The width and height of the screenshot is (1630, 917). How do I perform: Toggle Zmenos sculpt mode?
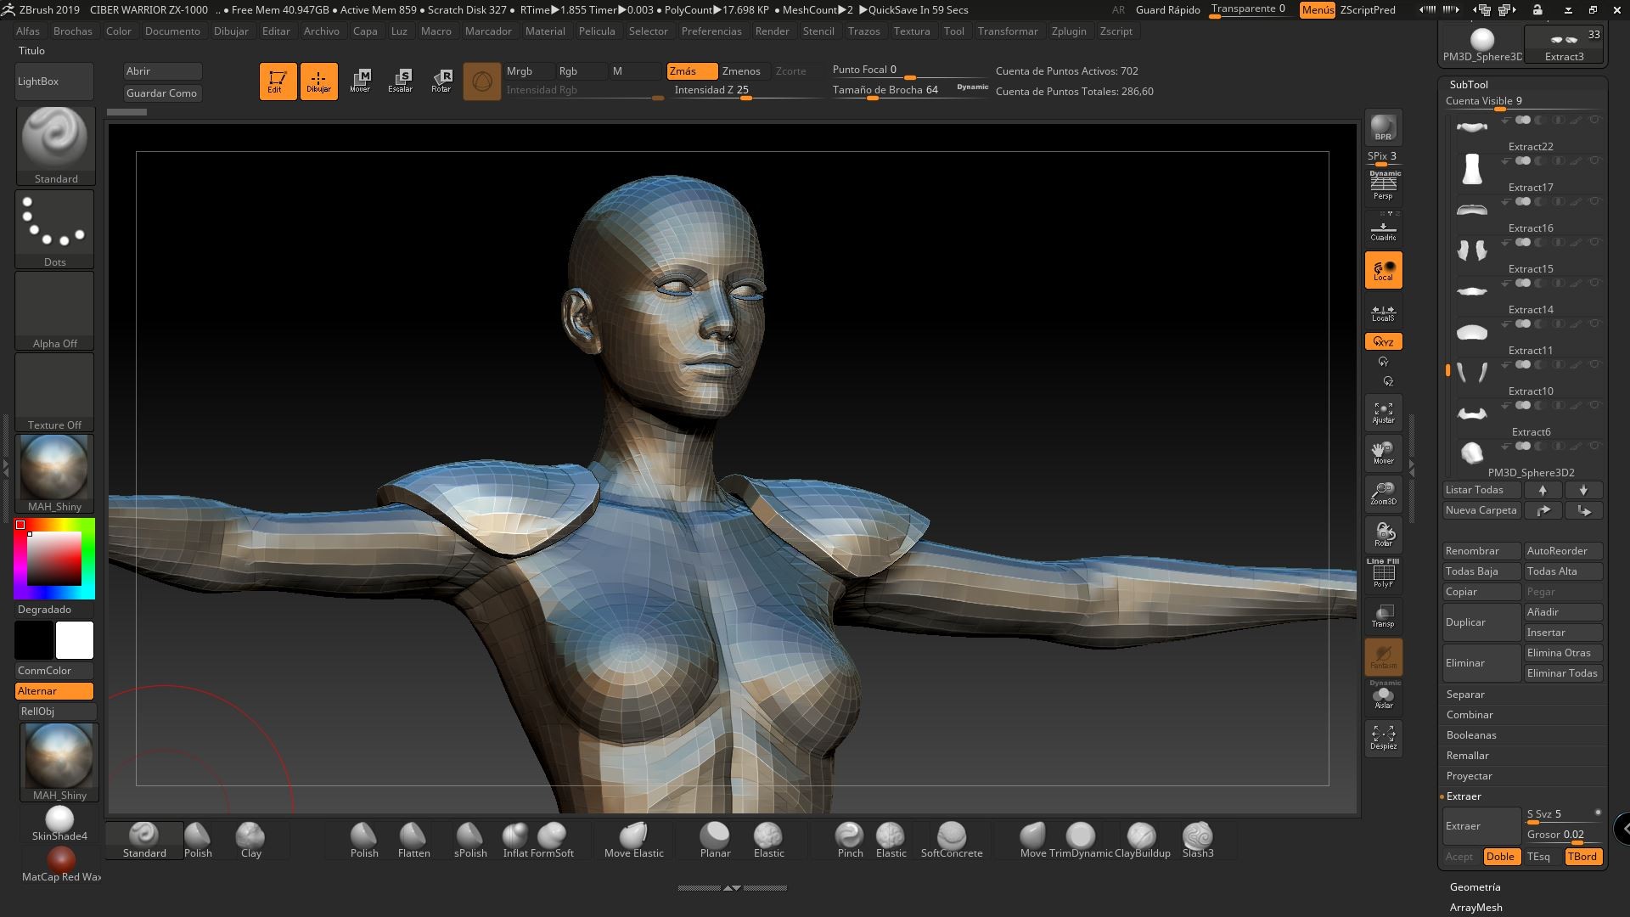741,71
